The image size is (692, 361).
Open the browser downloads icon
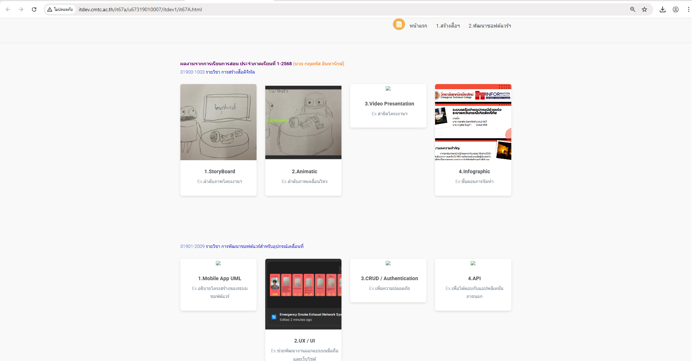(x=663, y=9)
